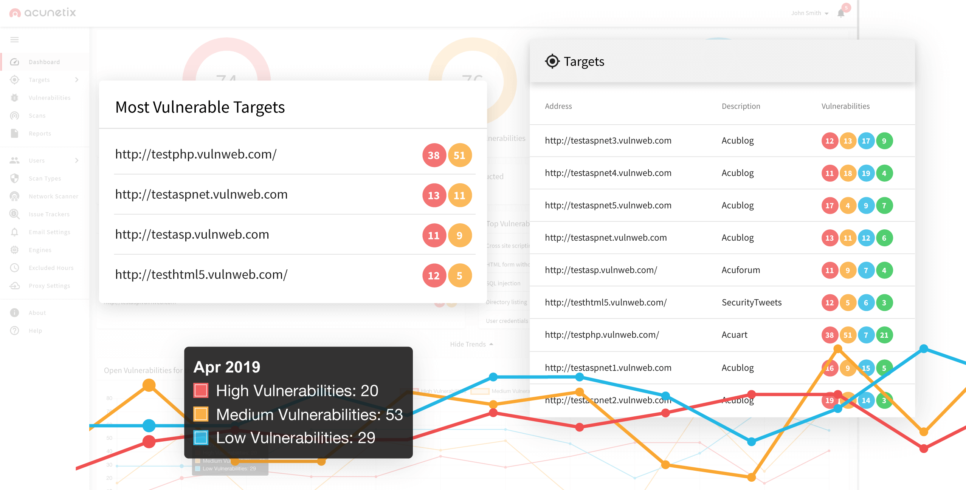Click the hamburger menu toggle top-left
Screen dimensions: 966x490
click(14, 39)
